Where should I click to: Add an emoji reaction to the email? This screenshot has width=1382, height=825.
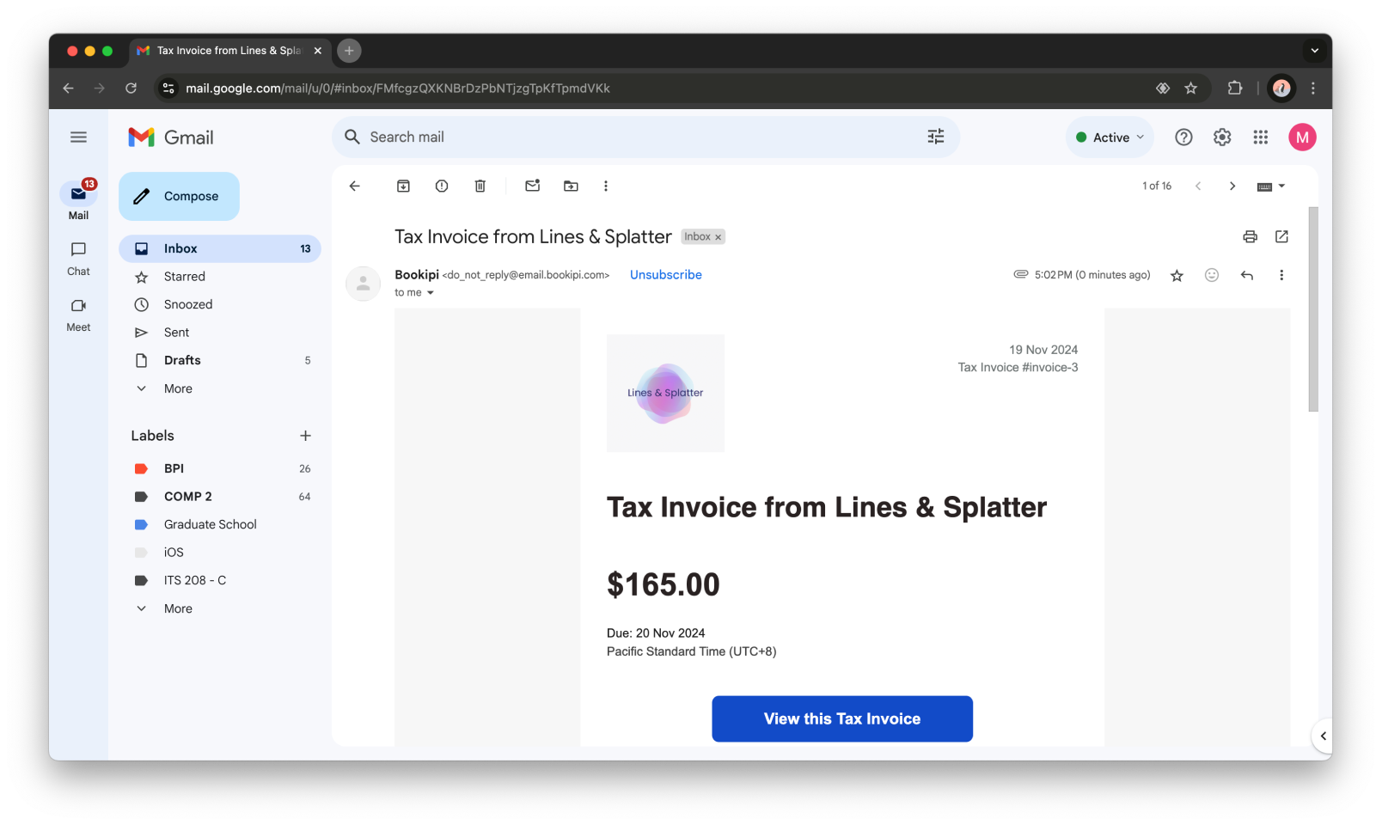coord(1212,275)
